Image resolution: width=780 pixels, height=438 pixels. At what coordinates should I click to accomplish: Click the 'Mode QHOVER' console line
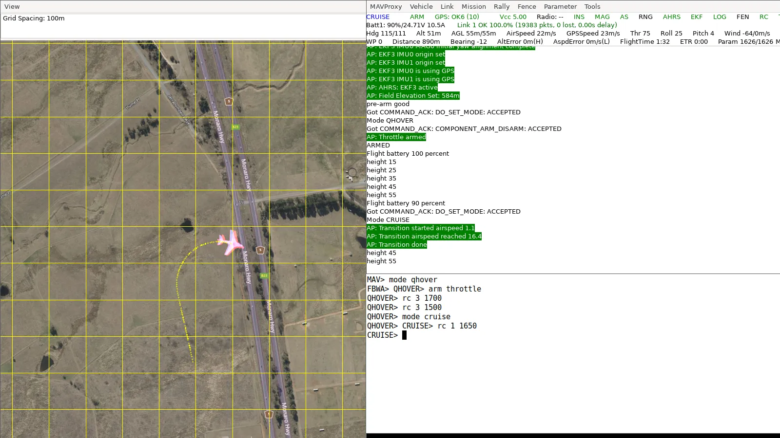[x=390, y=120]
